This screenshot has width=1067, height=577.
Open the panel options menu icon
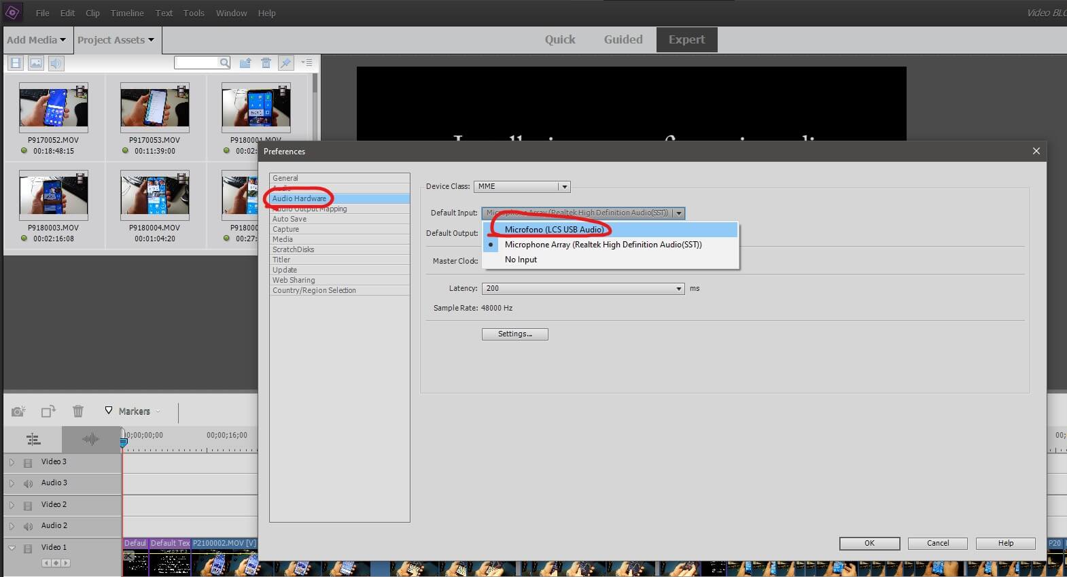(307, 63)
